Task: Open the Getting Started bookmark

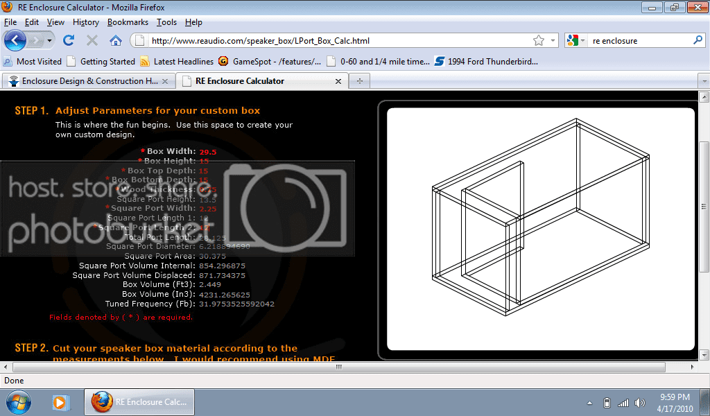Action: (101, 62)
